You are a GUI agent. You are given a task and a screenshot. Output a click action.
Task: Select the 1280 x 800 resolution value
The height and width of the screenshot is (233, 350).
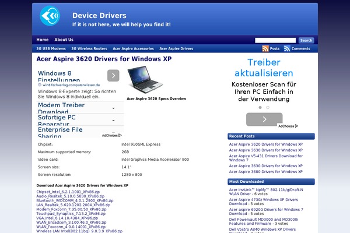132,175
